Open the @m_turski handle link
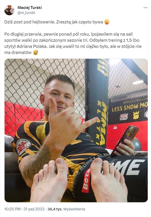151x217 pixels. click(x=26, y=13)
